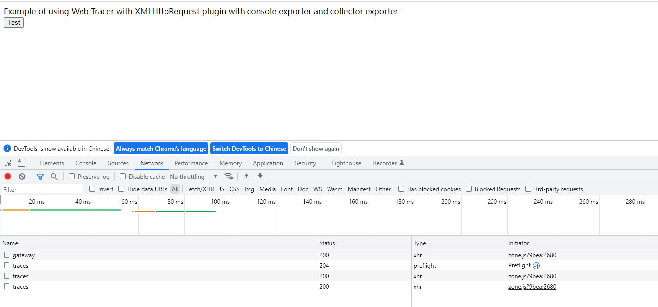Enable Disable cache checkbox
The width and height of the screenshot is (658, 307).
[x=123, y=176]
